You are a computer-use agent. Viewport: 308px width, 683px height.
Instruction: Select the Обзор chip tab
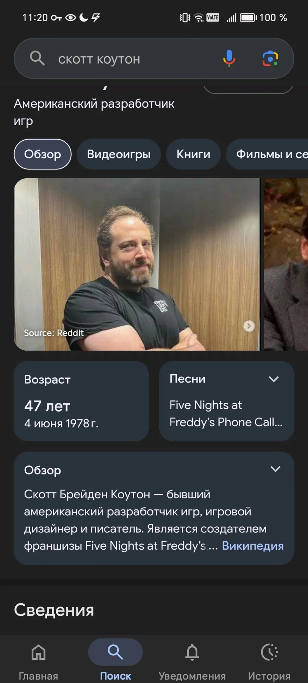[42, 154]
